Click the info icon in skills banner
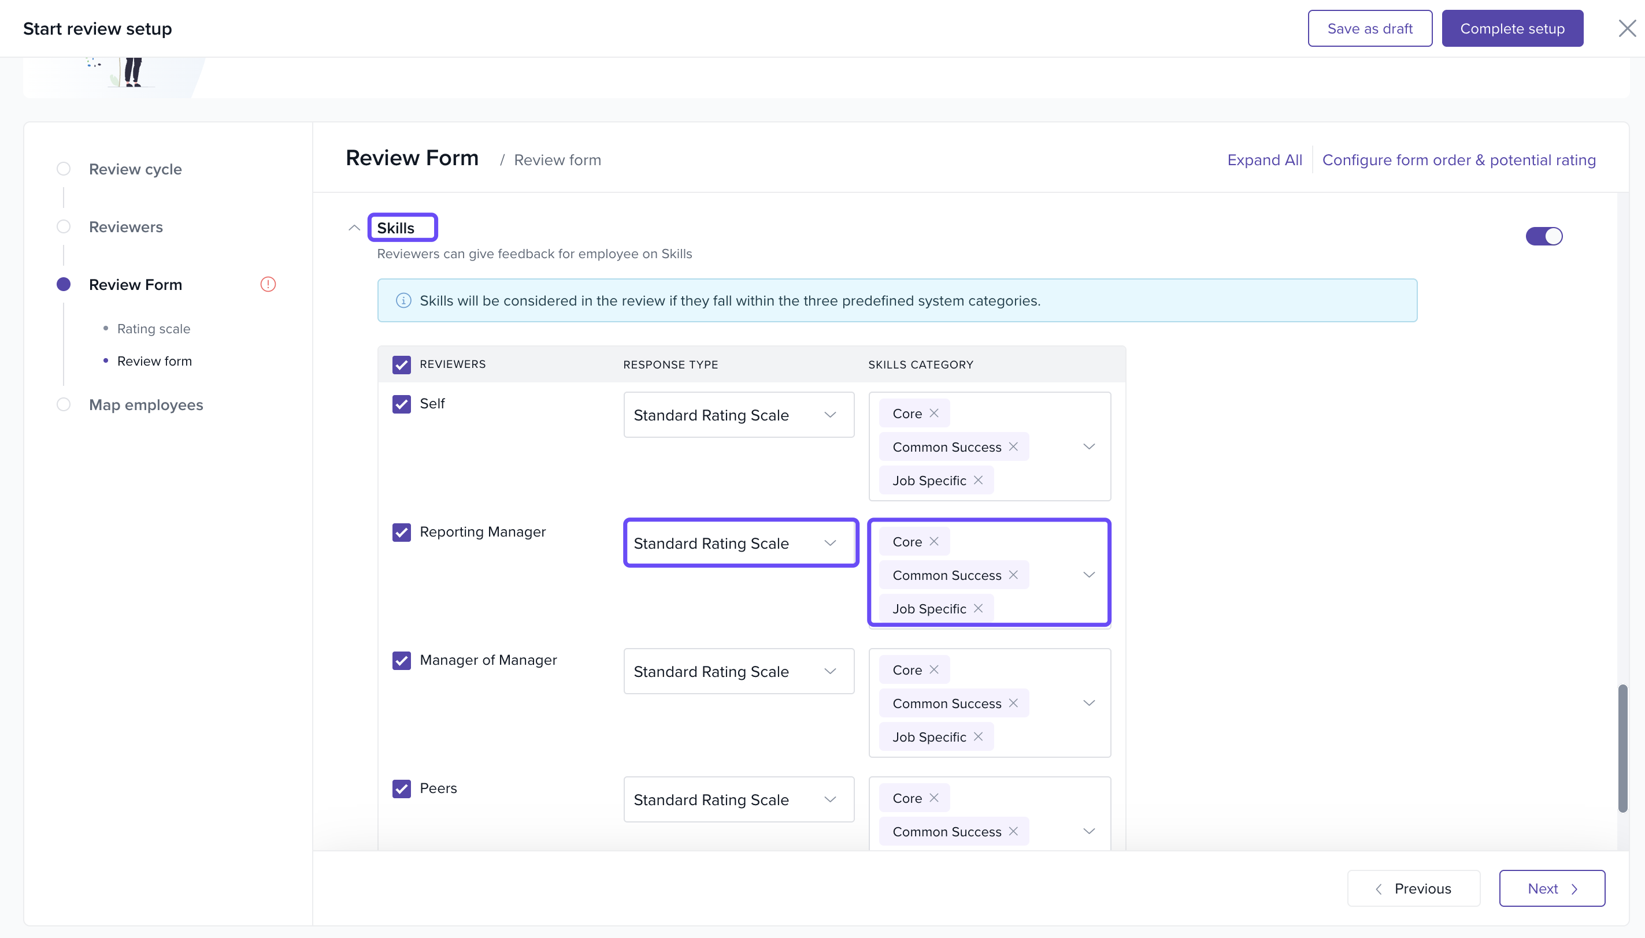The image size is (1645, 938). pos(403,300)
